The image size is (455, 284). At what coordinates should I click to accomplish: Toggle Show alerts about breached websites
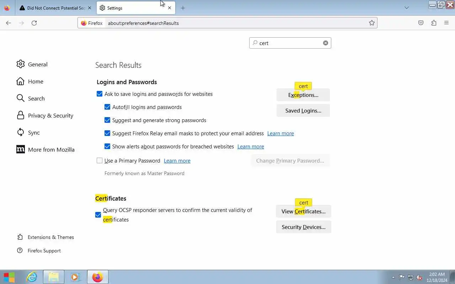[107, 147]
